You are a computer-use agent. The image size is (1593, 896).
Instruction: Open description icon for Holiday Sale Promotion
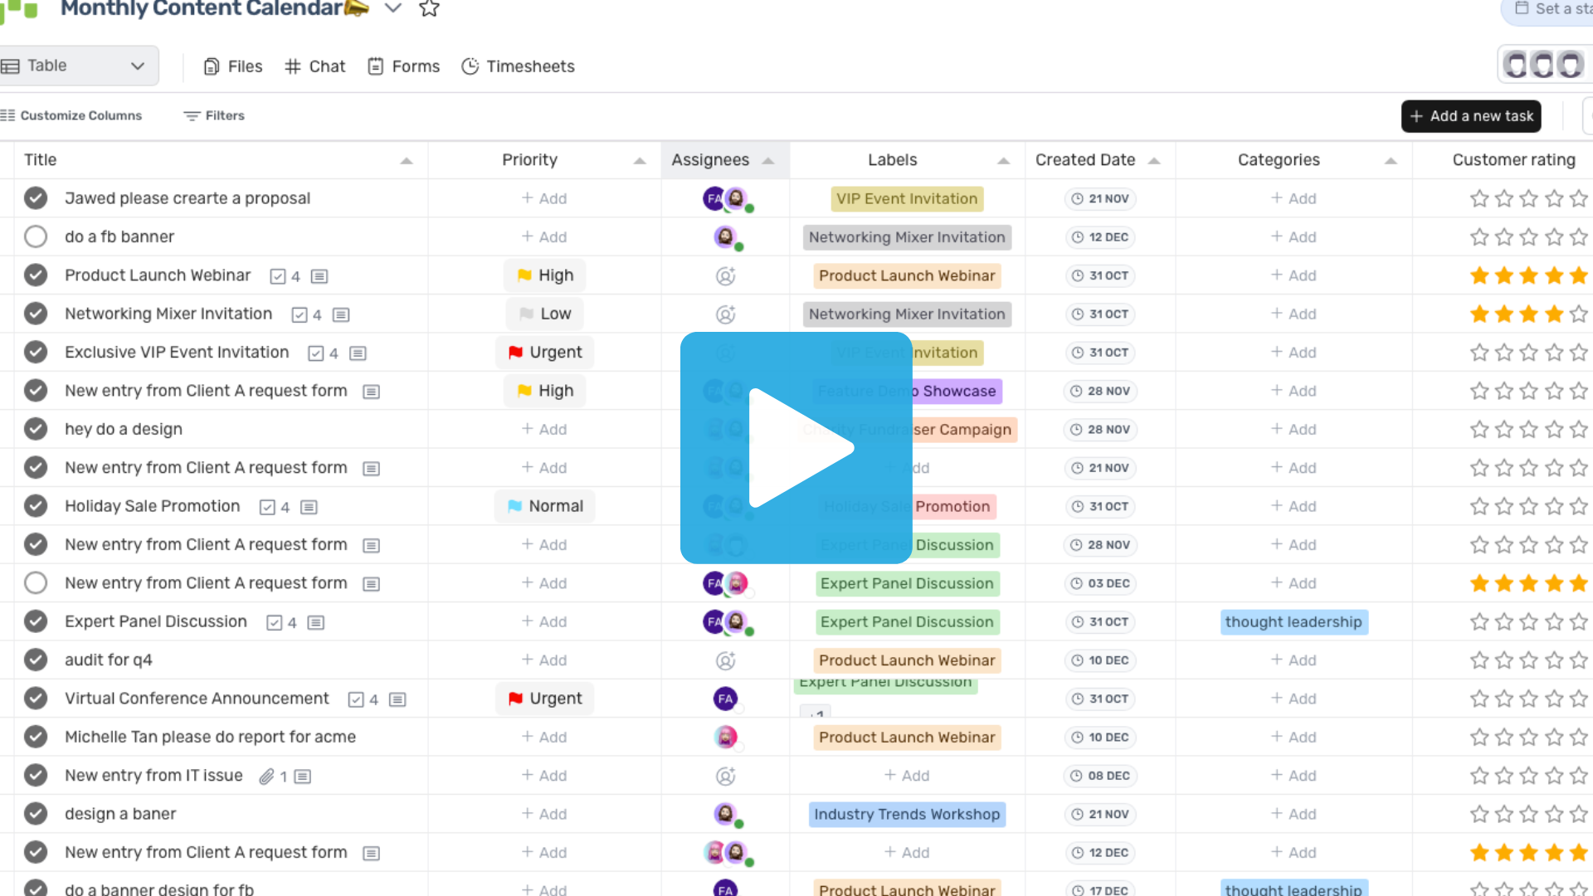[x=309, y=507]
